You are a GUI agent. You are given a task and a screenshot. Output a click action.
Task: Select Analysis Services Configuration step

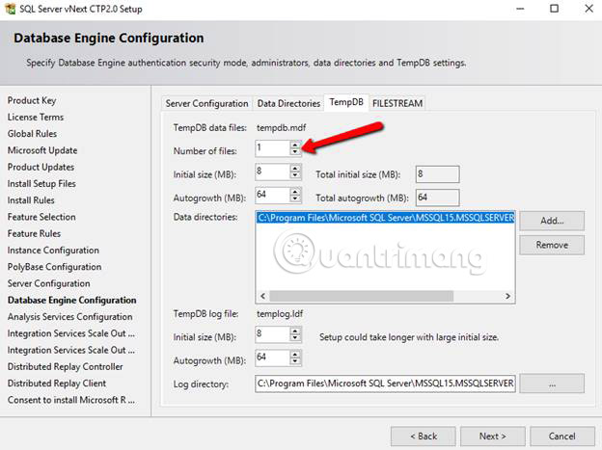coord(69,316)
